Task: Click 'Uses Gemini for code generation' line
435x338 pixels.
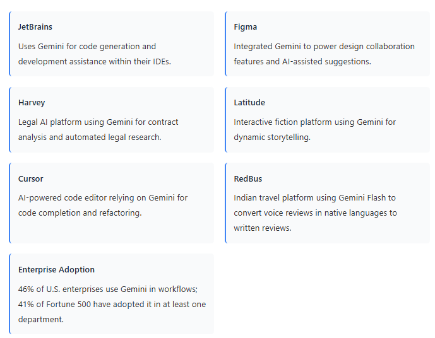Action: coord(87,47)
